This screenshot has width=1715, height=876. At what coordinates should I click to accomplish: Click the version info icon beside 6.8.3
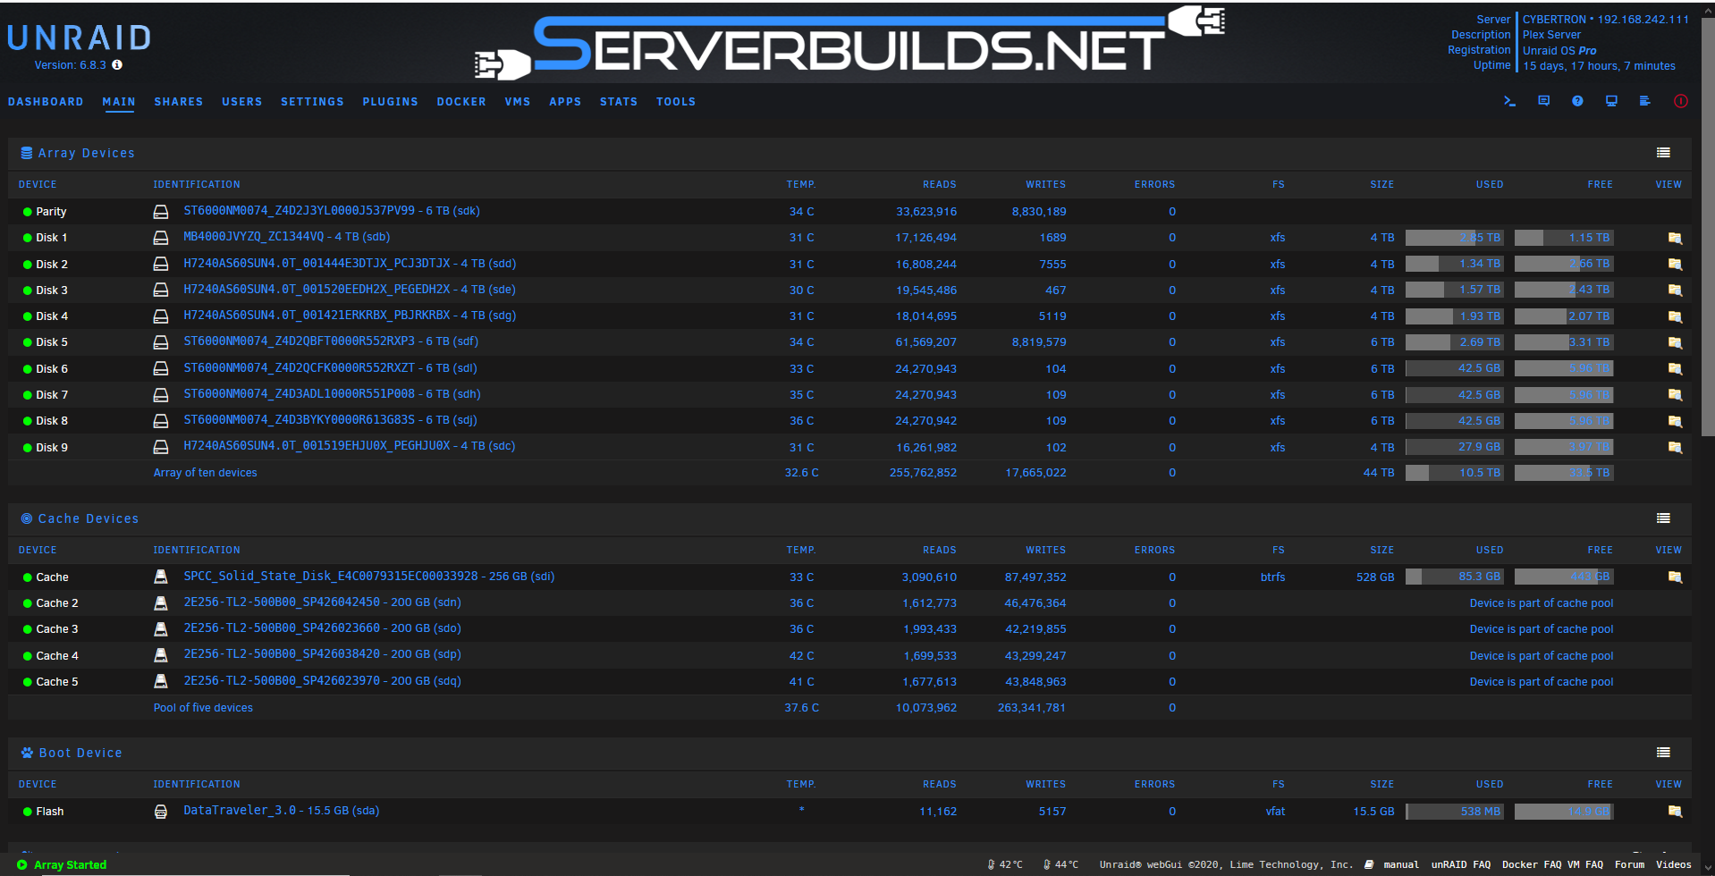coord(117,65)
